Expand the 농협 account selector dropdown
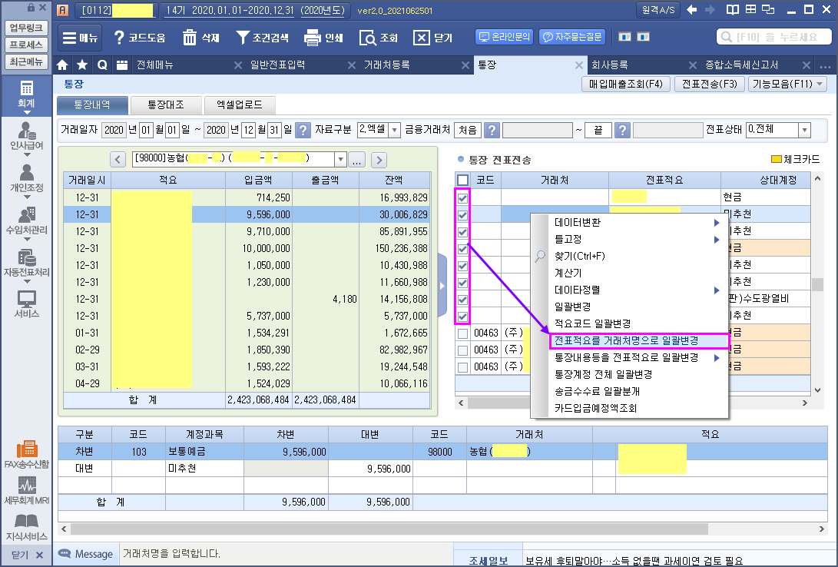This screenshot has width=838, height=567. 340,159
